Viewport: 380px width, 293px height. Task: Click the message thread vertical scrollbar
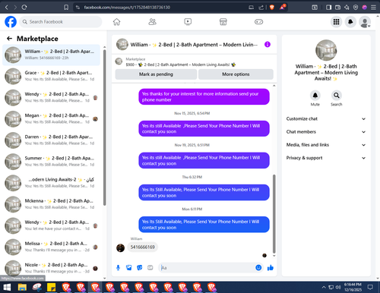(x=274, y=214)
